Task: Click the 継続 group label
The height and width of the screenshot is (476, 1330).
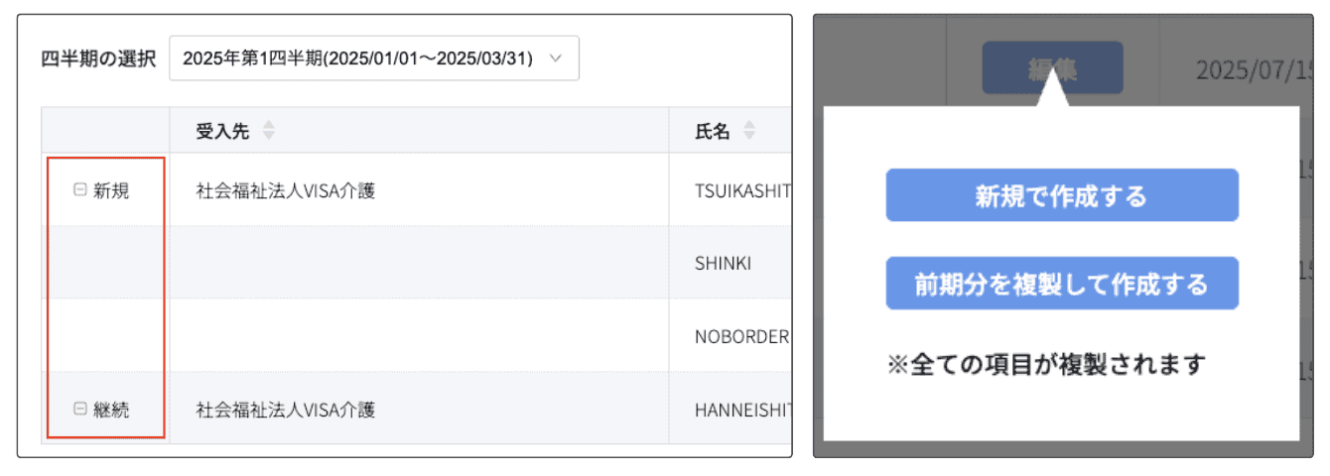Action: tap(111, 408)
